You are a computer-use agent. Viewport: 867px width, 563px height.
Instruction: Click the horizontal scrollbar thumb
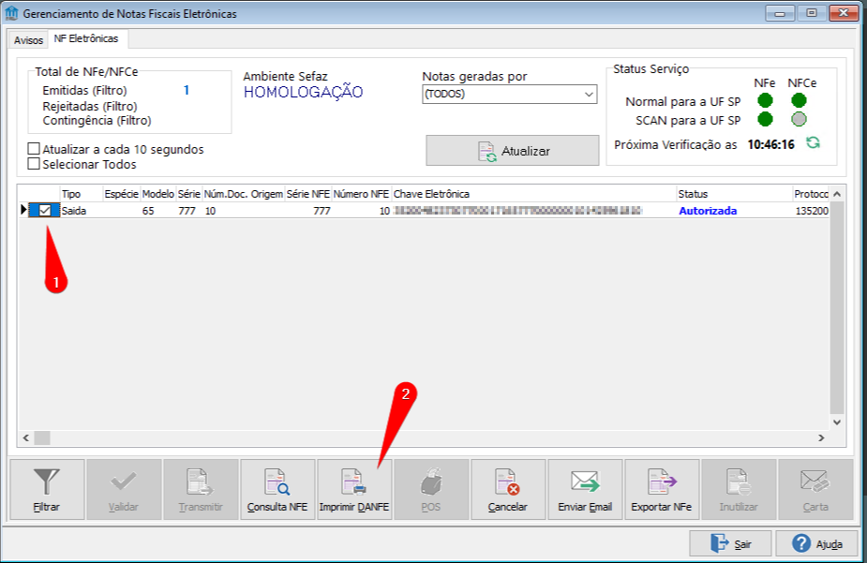tap(42, 437)
